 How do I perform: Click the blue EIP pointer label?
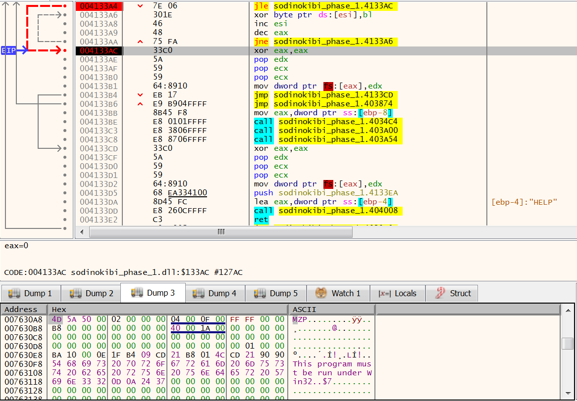click(x=8, y=50)
